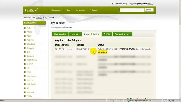Click the plus icon beside Motorola
This screenshot has height=102, width=181.
coord(25,92)
